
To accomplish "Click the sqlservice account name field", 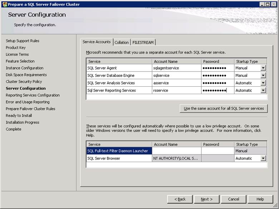I will coord(176,75).
